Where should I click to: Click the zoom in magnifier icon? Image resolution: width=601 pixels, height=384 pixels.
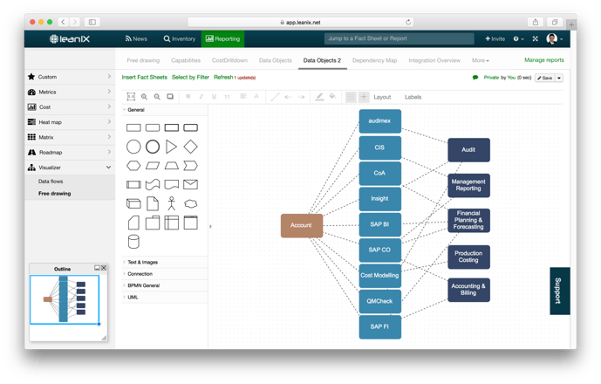coord(144,97)
